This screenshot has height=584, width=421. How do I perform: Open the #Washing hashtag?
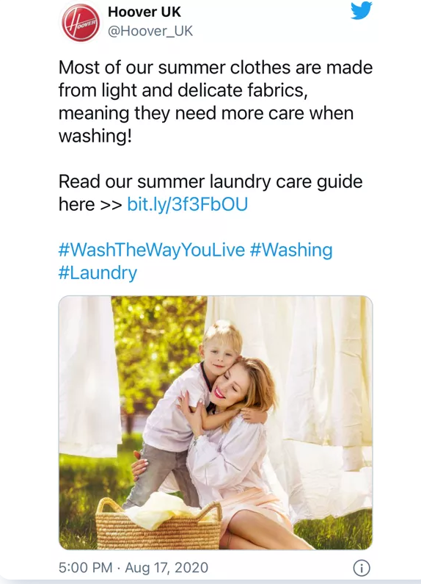(x=291, y=250)
